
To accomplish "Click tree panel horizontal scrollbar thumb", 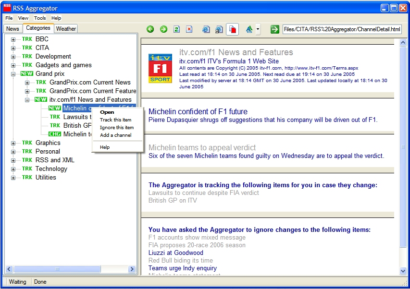I will pos(57,269).
